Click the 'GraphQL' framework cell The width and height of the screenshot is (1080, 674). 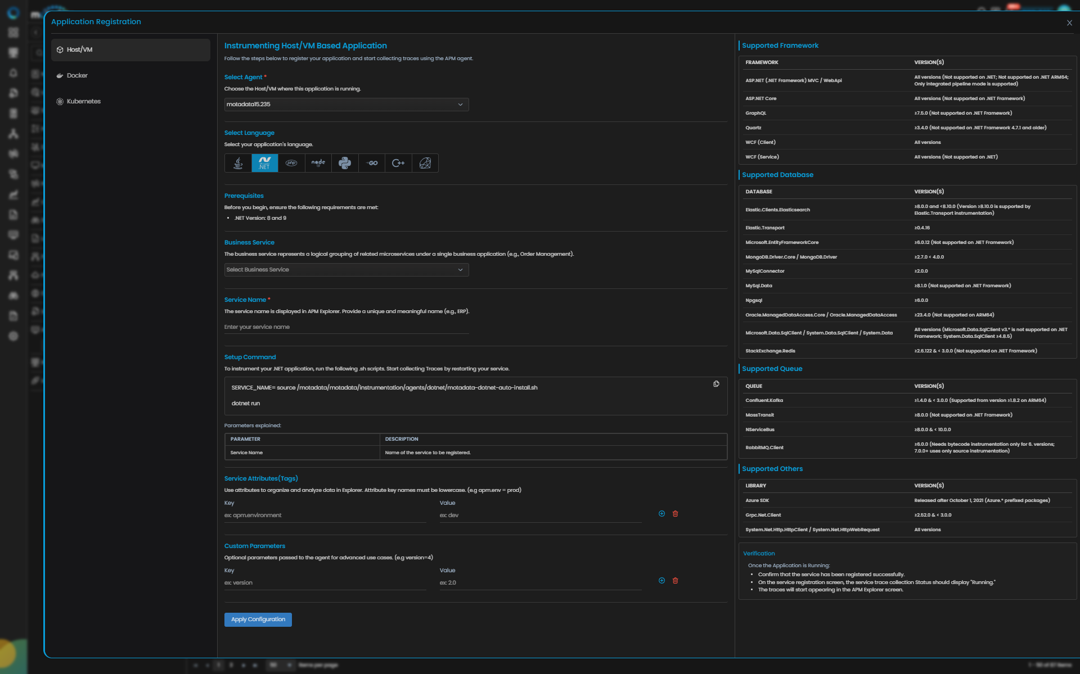(756, 113)
